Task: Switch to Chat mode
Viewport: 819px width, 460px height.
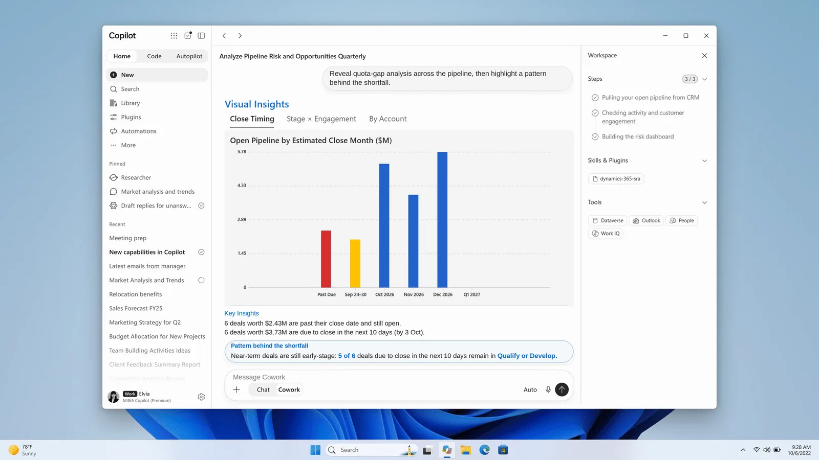Action: pyautogui.click(x=263, y=389)
